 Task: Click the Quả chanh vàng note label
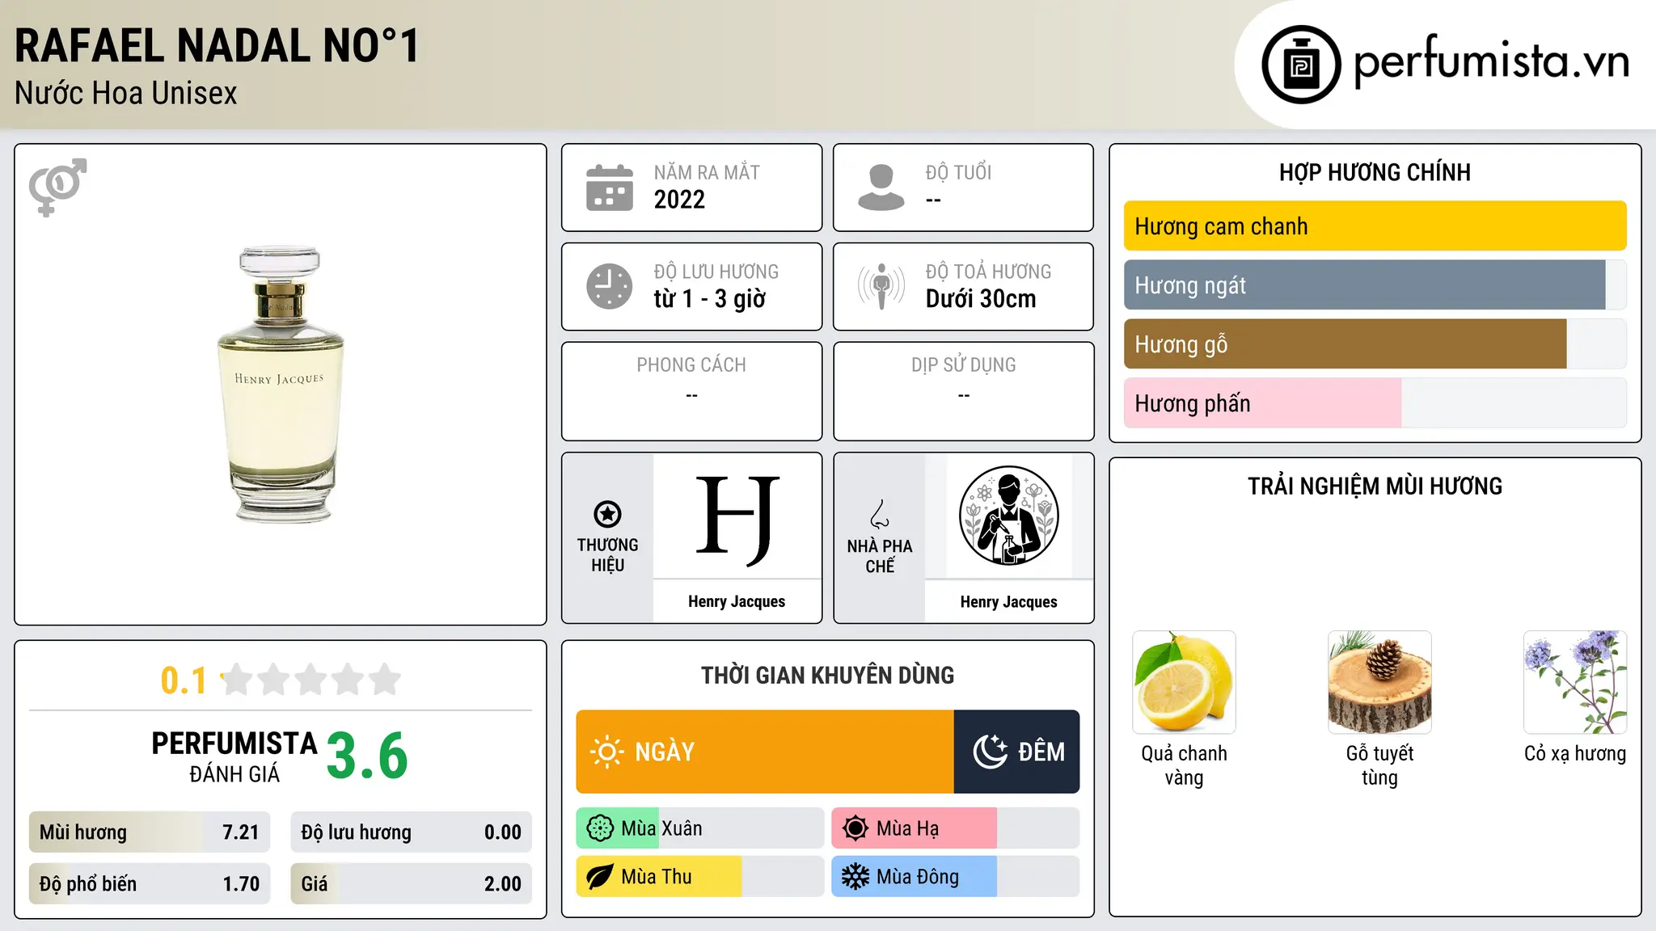point(1184,765)
